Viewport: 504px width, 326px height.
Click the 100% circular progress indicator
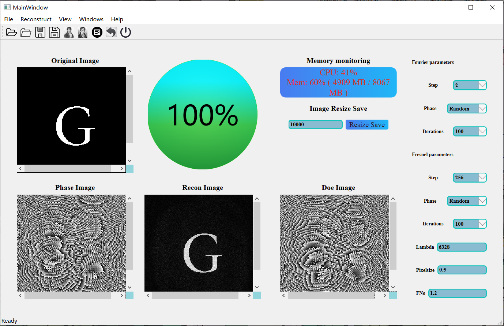(203, 115)
